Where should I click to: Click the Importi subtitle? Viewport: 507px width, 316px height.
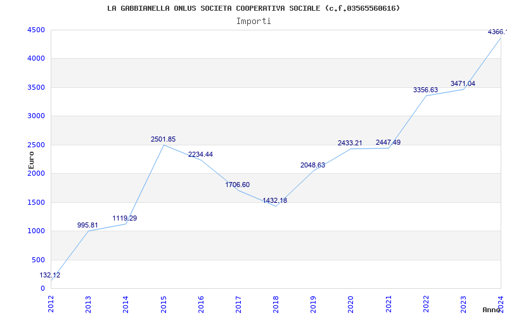click(253, 21)
